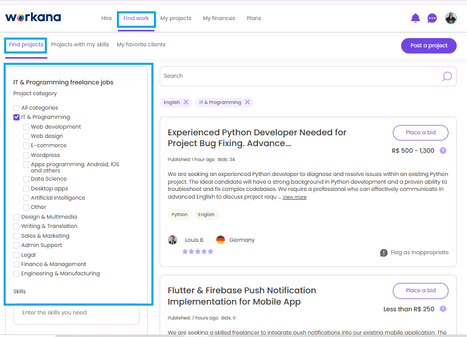Open the Find work menu

pos(136,18)
